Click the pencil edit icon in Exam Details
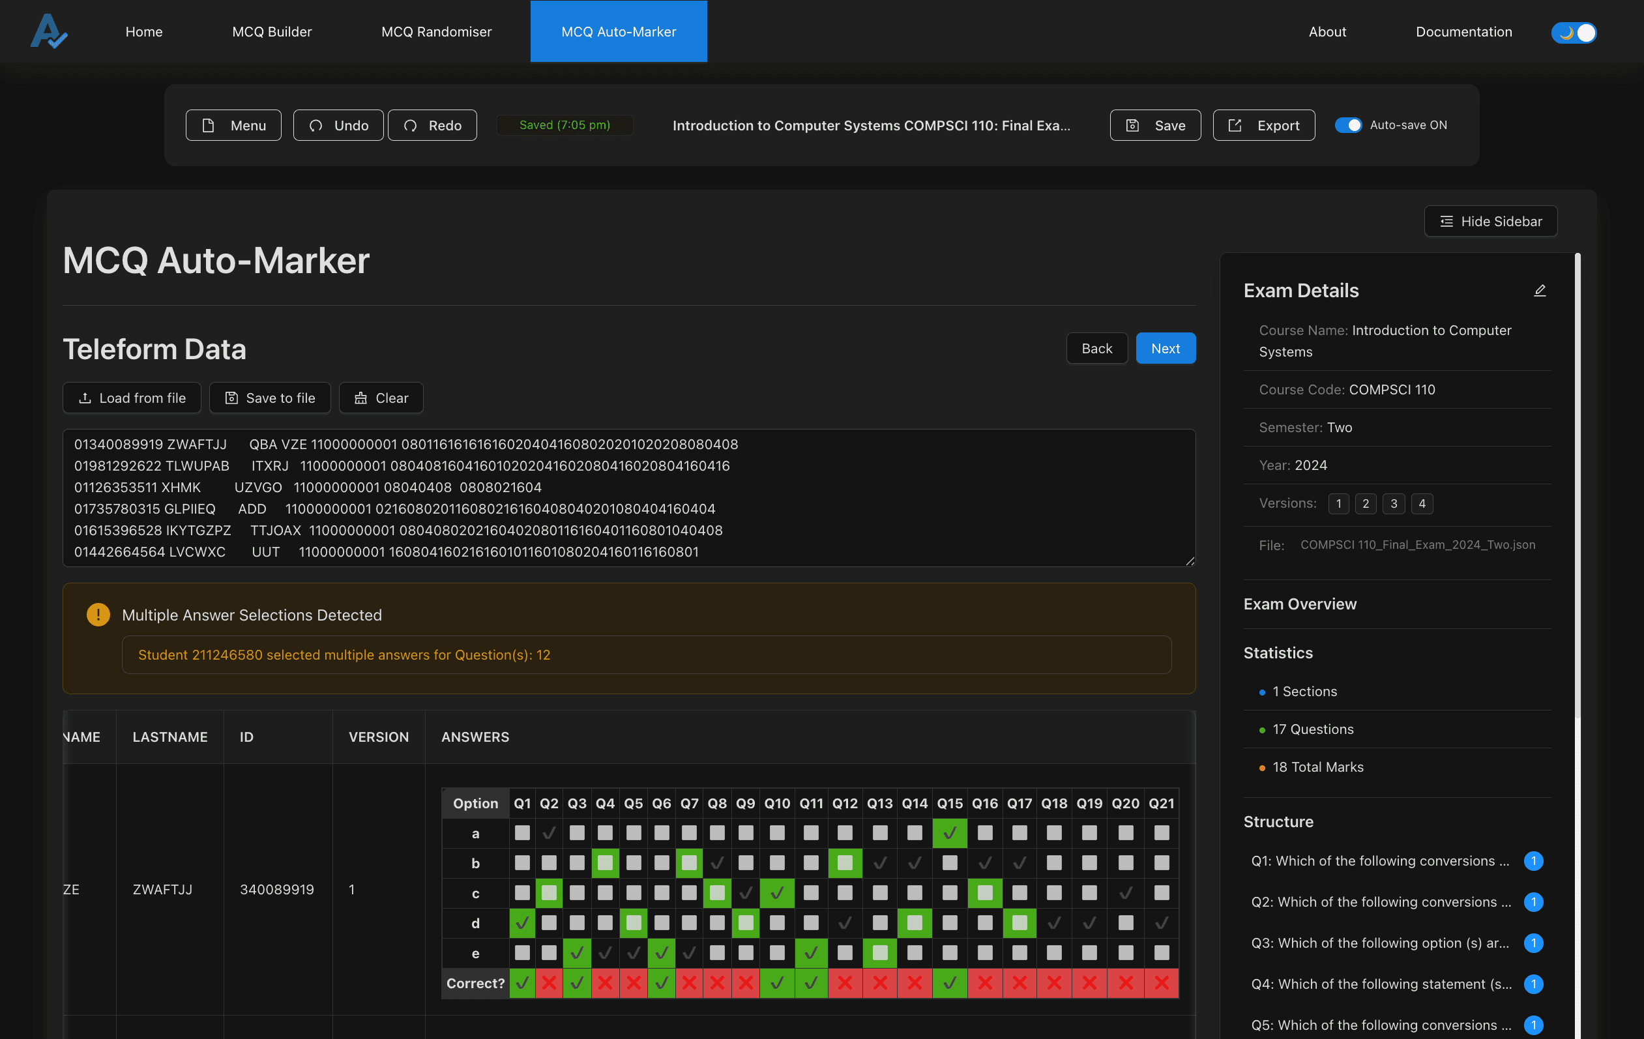 point(1540,291)
